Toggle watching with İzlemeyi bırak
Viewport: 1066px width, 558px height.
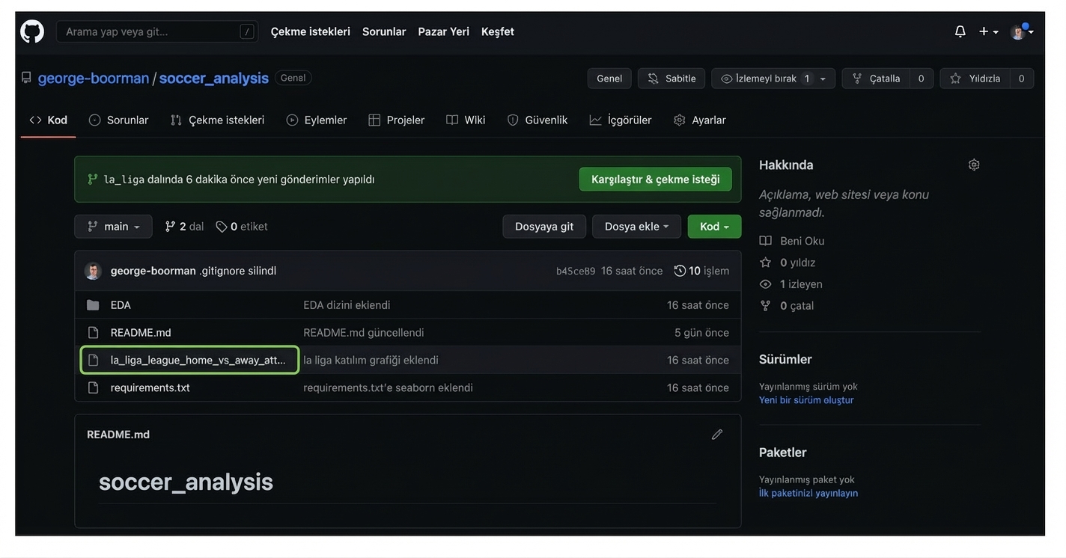765,79
